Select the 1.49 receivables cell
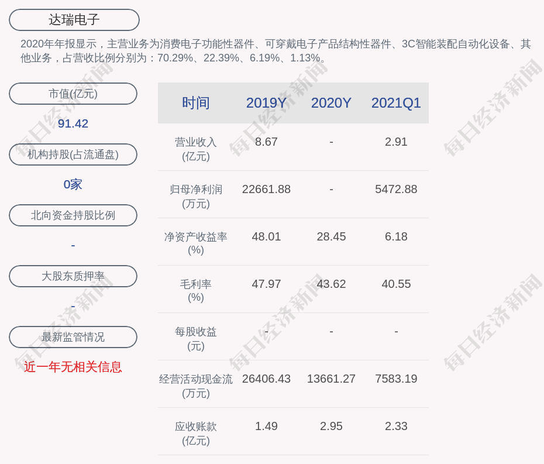The width and height of the screenshot is (544, 464). pos(266,426)
